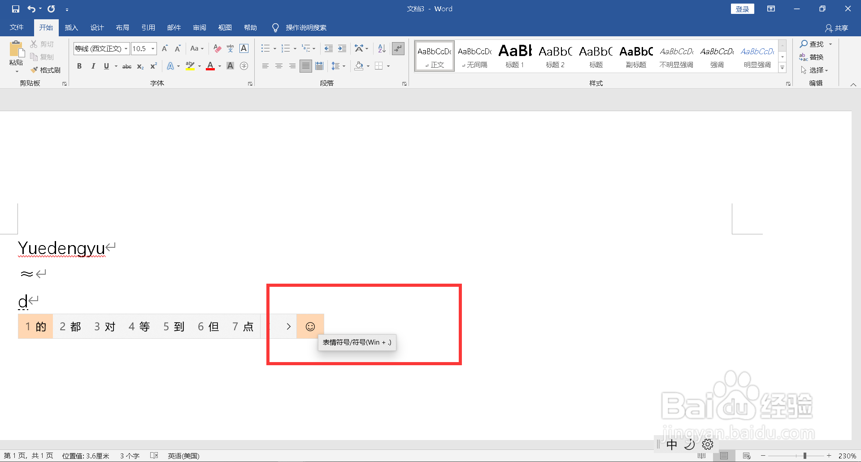
Task: Open the emoji and symbol panel
Action: point(310,327)
